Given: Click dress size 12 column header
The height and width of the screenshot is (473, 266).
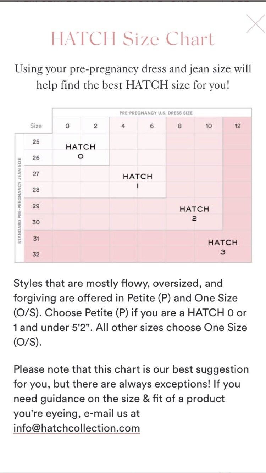Looking at the screenshot, I should (x=237, y=126).
